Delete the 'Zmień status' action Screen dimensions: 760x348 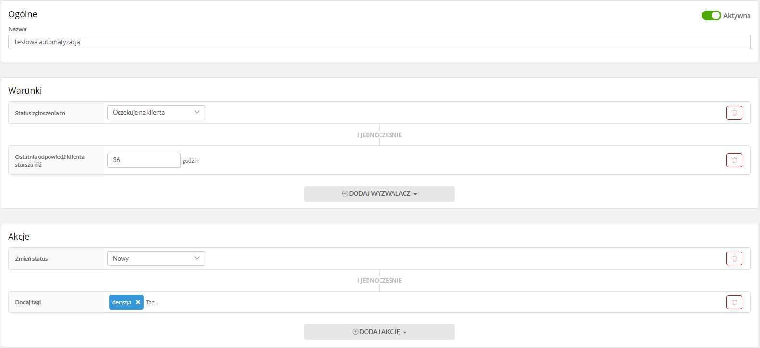734,258
